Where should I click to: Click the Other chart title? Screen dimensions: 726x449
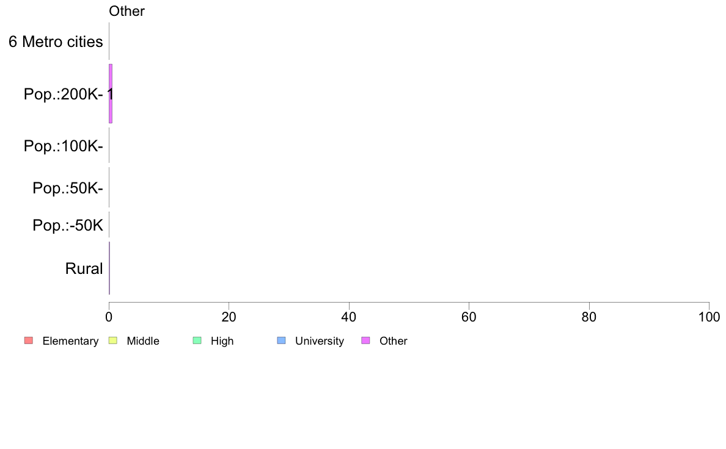(x=127, y=11)
